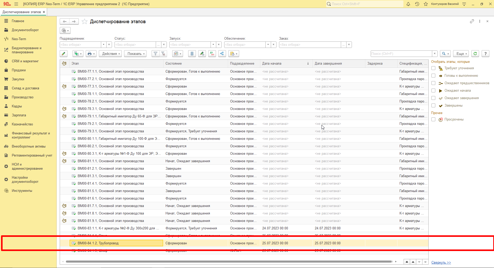Enable Готовы к выполнению checkbox
Image resolution: width=494 pixels, height=268 pixels.
click(434, 76)
